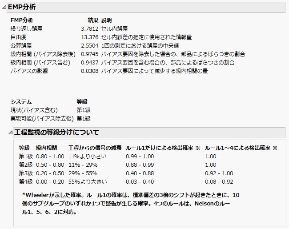
Task: Click the 説明 column header
Action: click(106, 20)
